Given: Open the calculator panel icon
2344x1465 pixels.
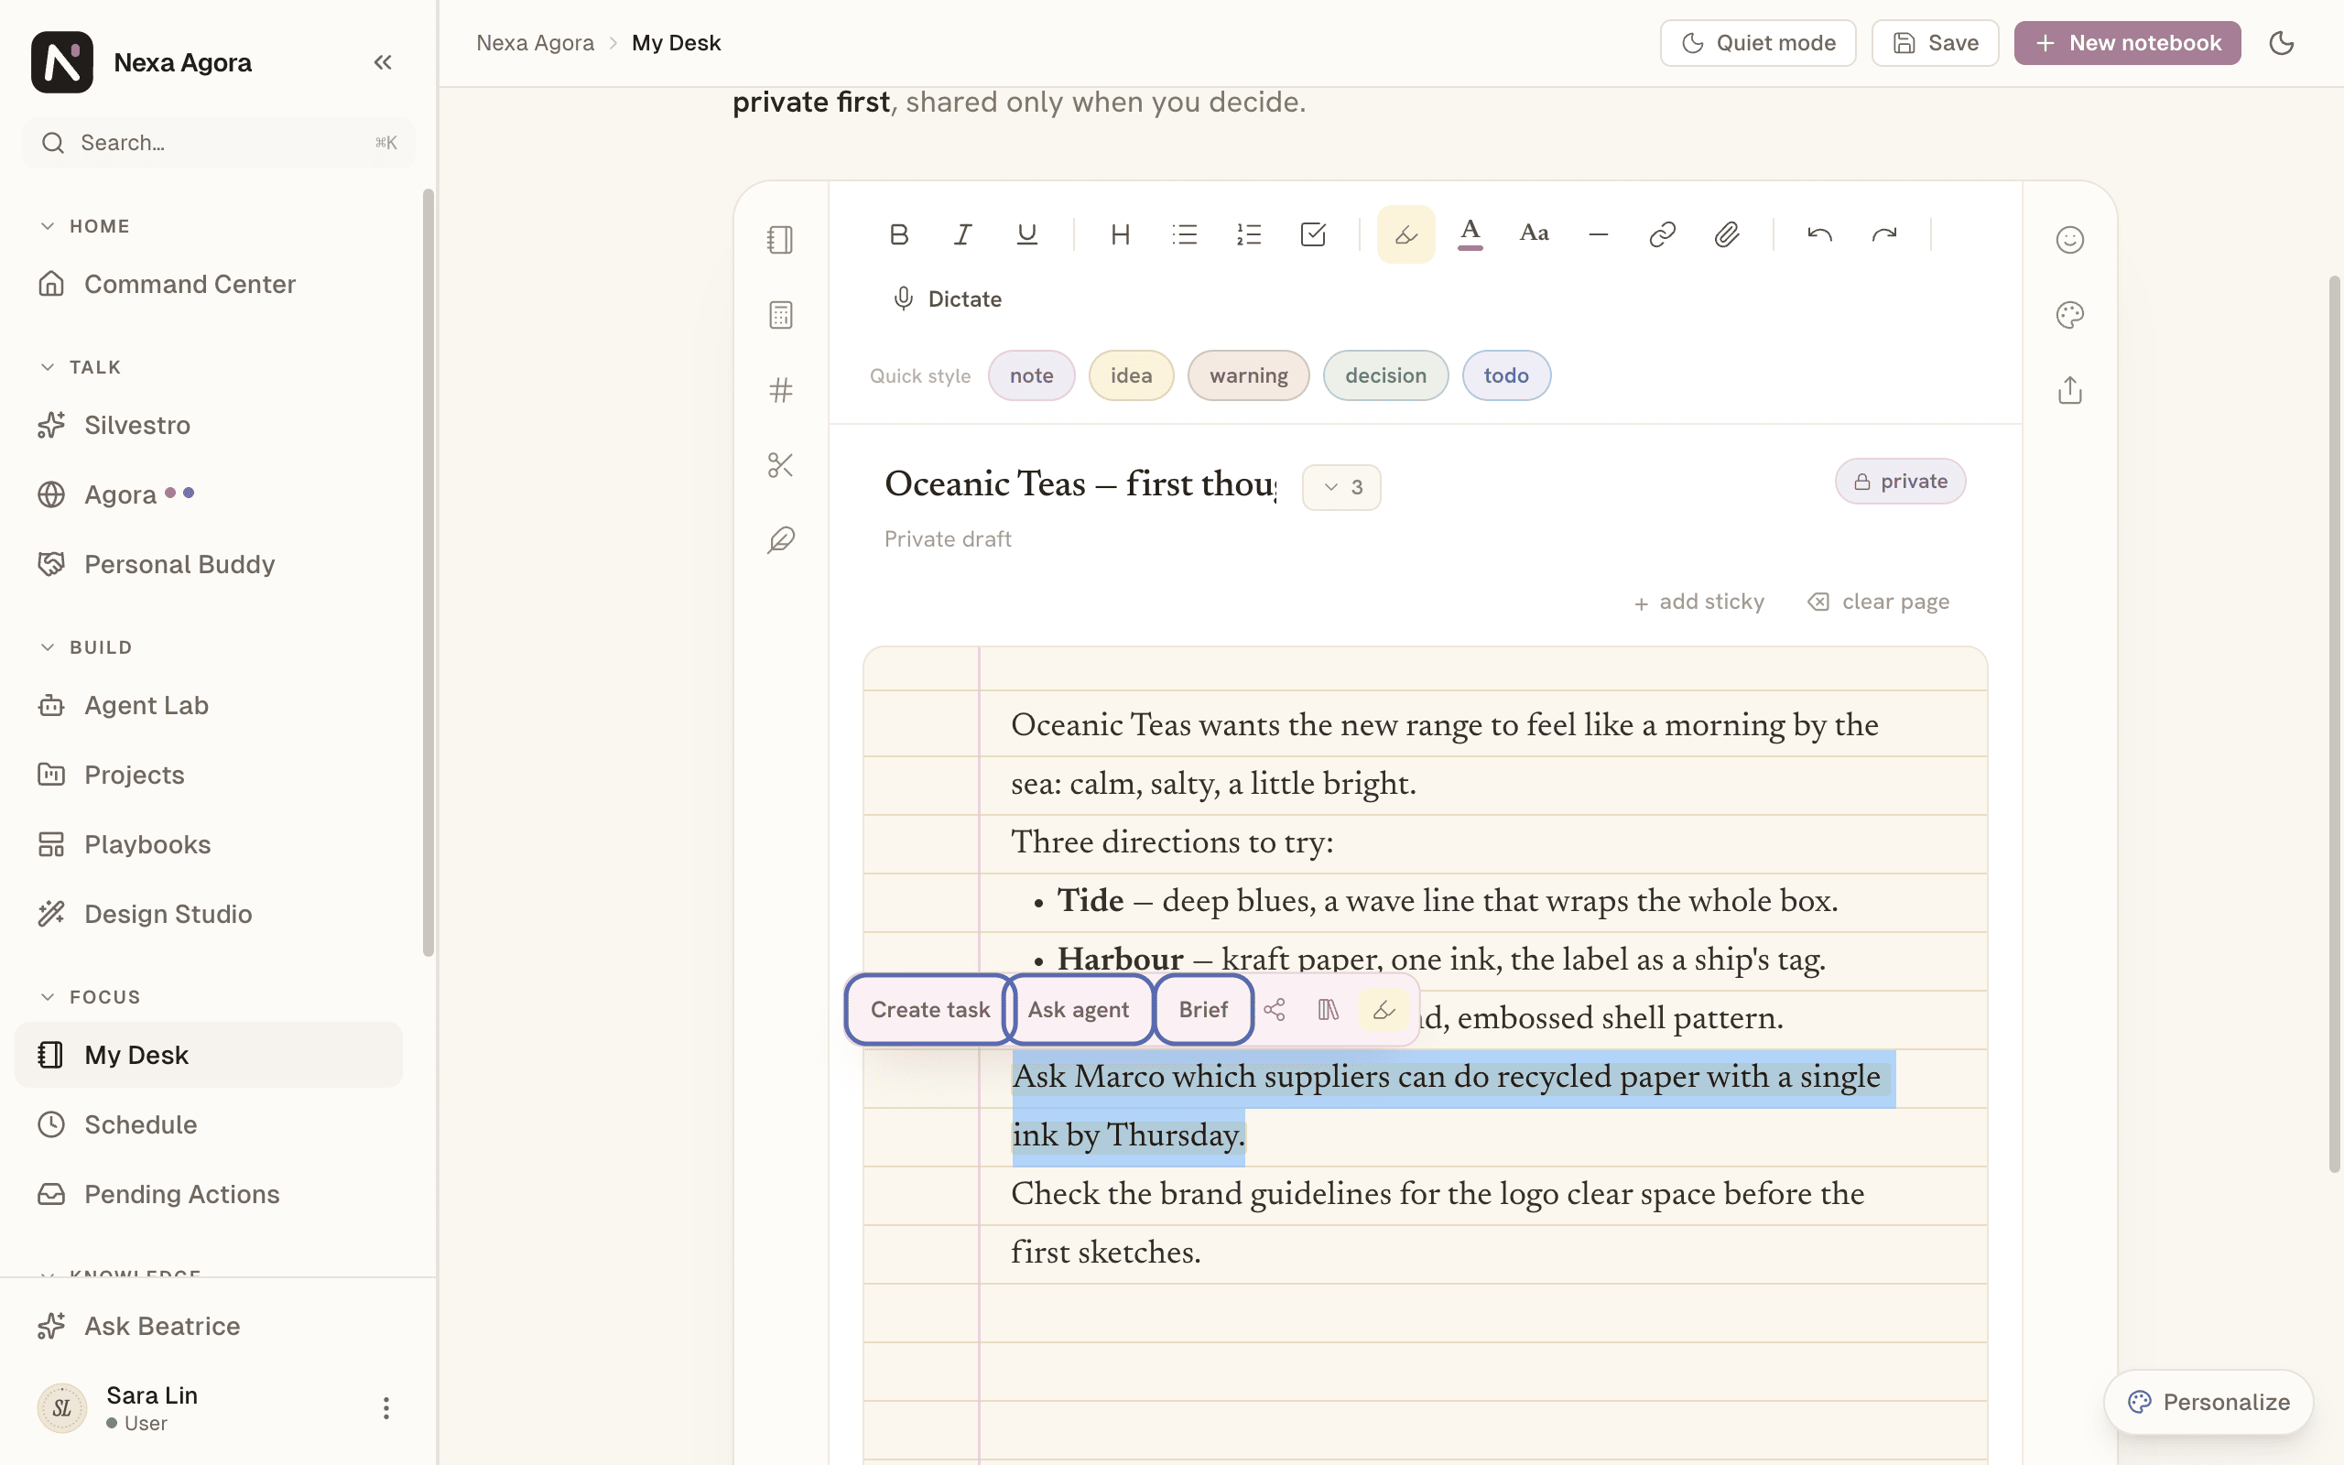Looking at the screenshot, I should click(x=781, y=315).
